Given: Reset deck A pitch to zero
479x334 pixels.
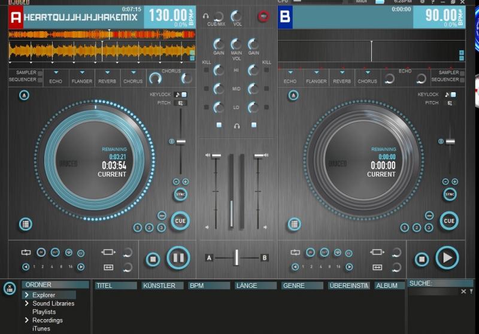Looking at the screenshot, I should [172, 141].
